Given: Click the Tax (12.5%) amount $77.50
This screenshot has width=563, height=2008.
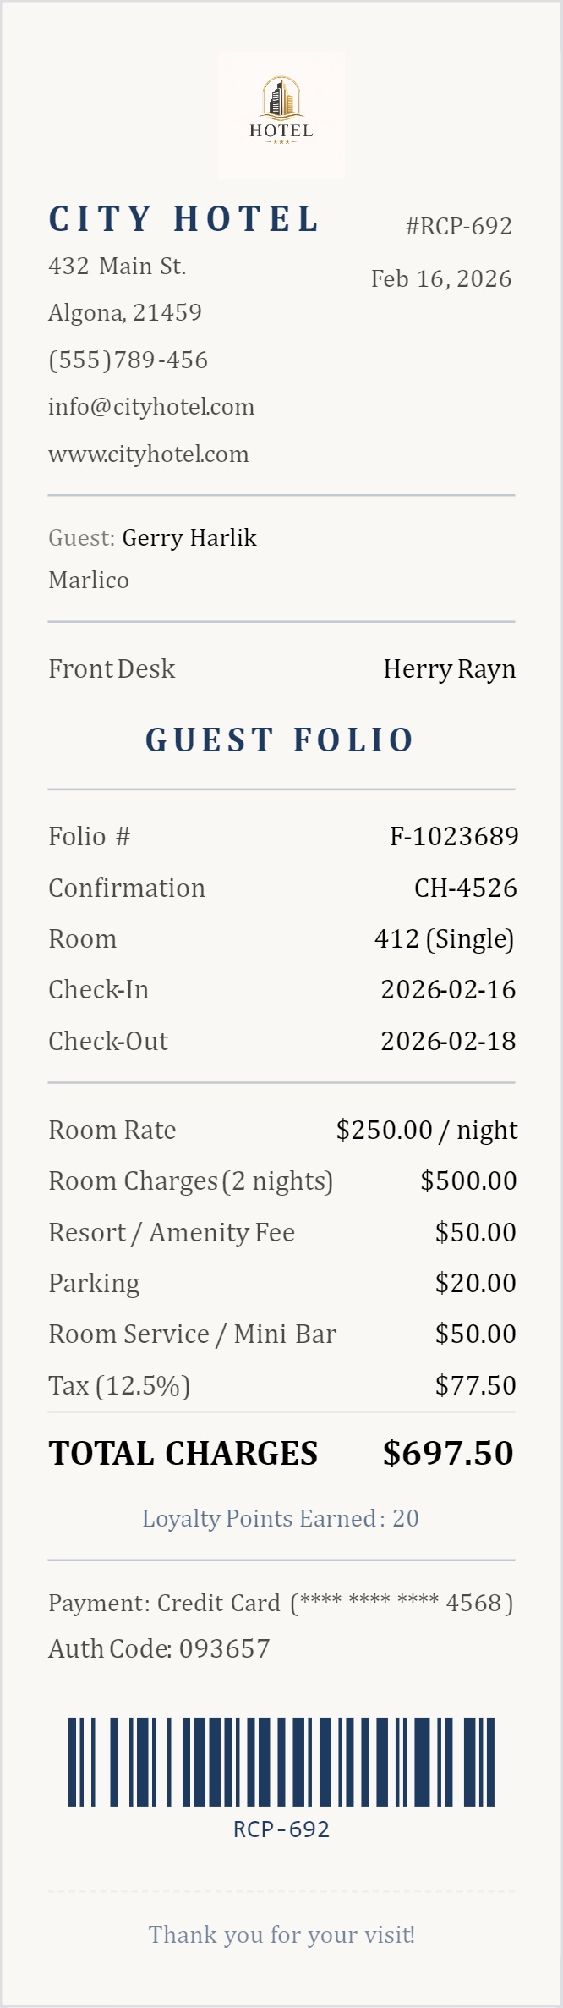Looking at the screenshot, I should [x=475, y=1385].
